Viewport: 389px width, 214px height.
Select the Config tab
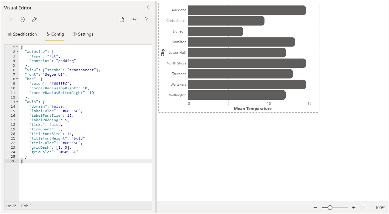pos(55,34)
